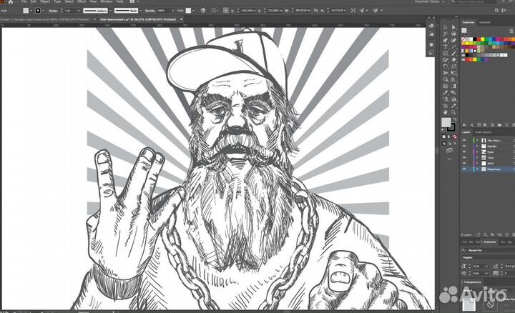The image size is (515, 313).
Task: Open the Asset Export tab
Action: tap(482, 132)
